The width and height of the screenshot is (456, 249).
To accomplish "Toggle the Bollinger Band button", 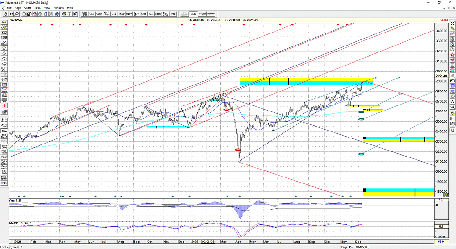I will (4, 136).
